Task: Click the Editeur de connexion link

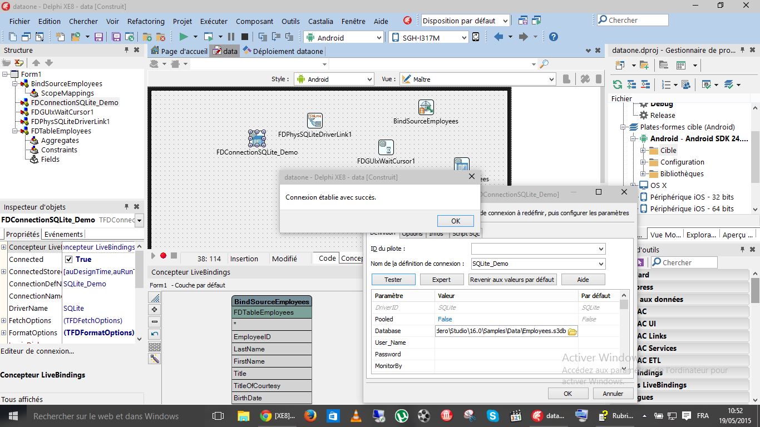Action: (37, 351)
